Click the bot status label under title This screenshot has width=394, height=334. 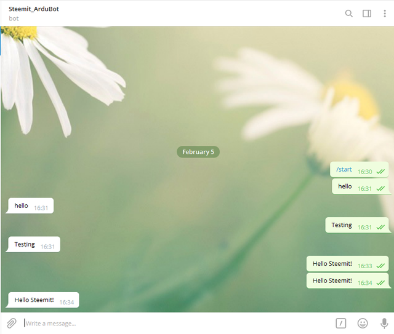14,18
